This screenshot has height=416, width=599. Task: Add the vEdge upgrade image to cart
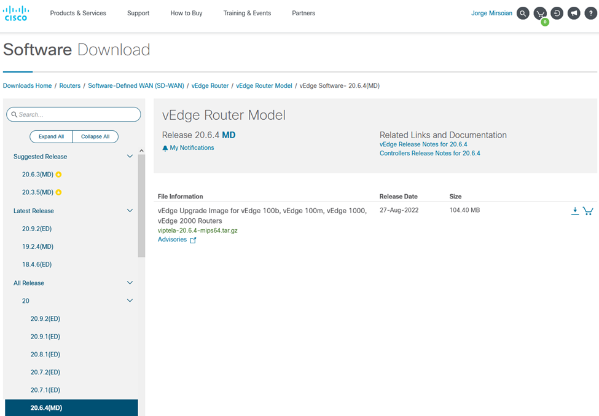589,210
